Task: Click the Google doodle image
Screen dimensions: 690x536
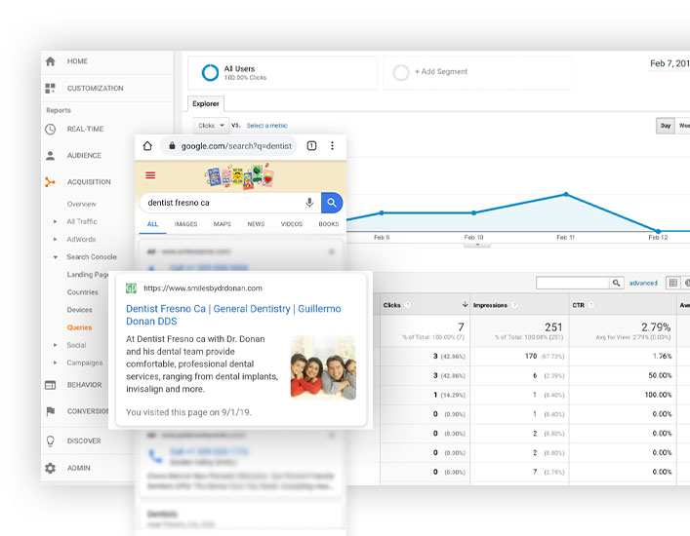Action: pyautogui.click(x=240, y=176)
